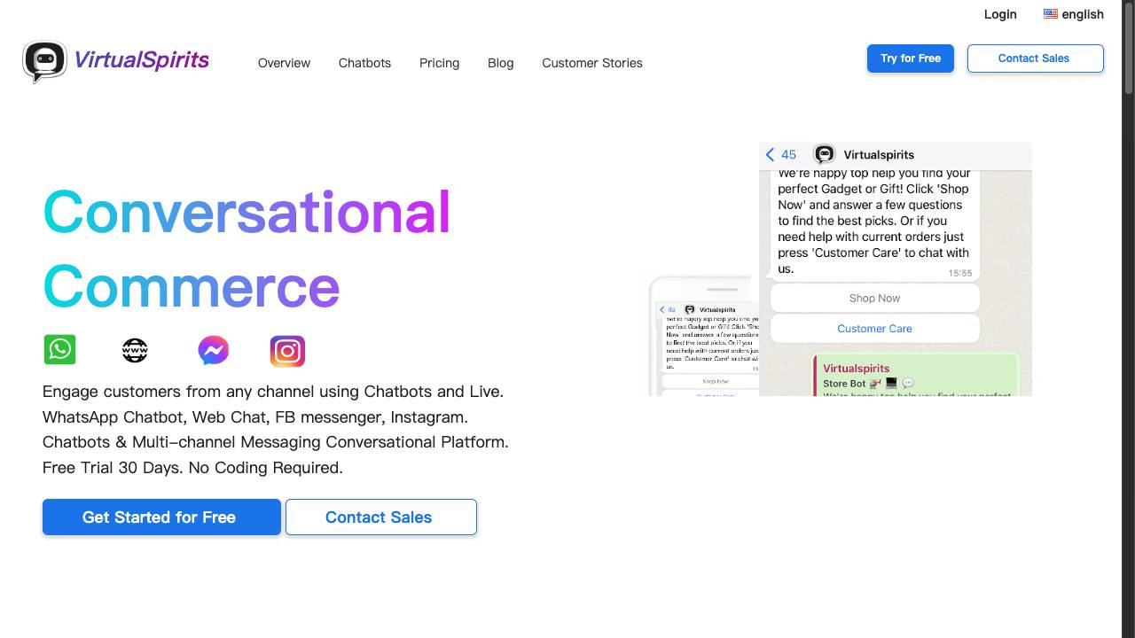
Task: Open the english language selector
Action: click(1074, 14)
